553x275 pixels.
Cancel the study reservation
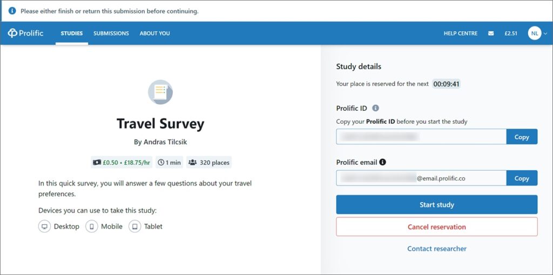(x=436, y=227)
